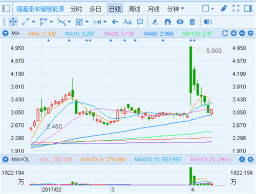Open the 隆基泰和智慧能源 stock title

click(40, 9)
